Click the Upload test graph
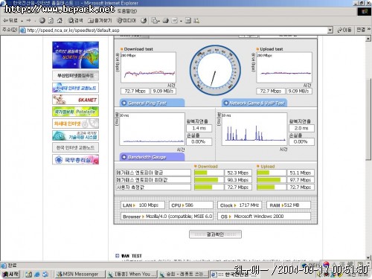 284,68
